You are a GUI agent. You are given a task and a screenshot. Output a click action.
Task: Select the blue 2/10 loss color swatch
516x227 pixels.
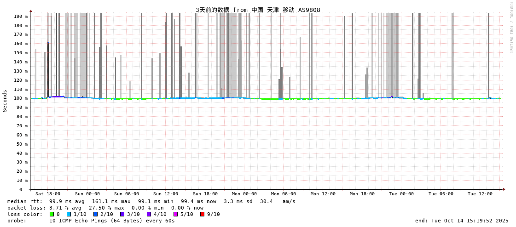pos(96,214)
